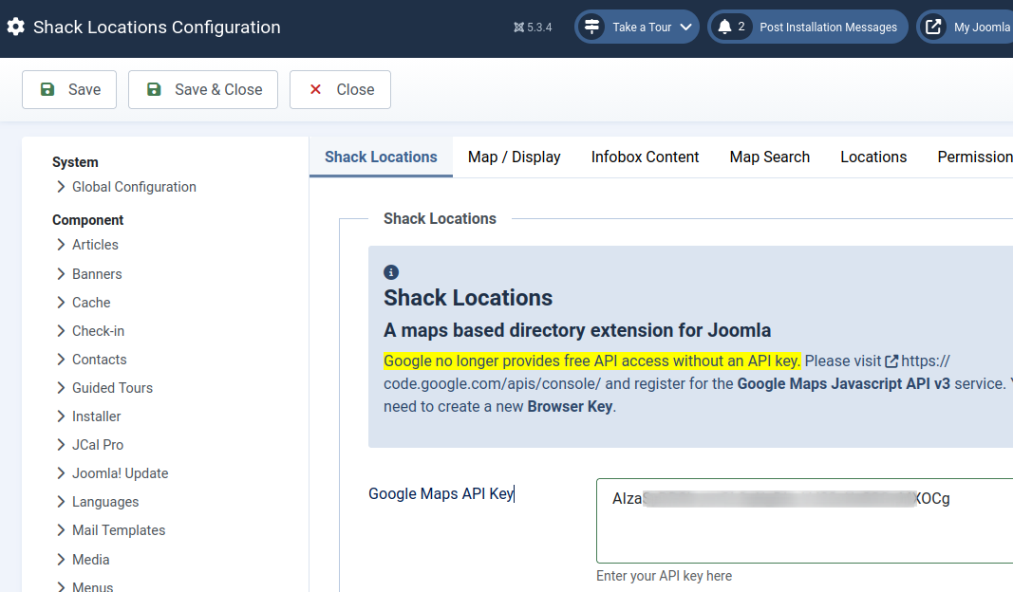
Task: Click the gear icon next to Shack Locations Configuration
Action: point(16,28)
